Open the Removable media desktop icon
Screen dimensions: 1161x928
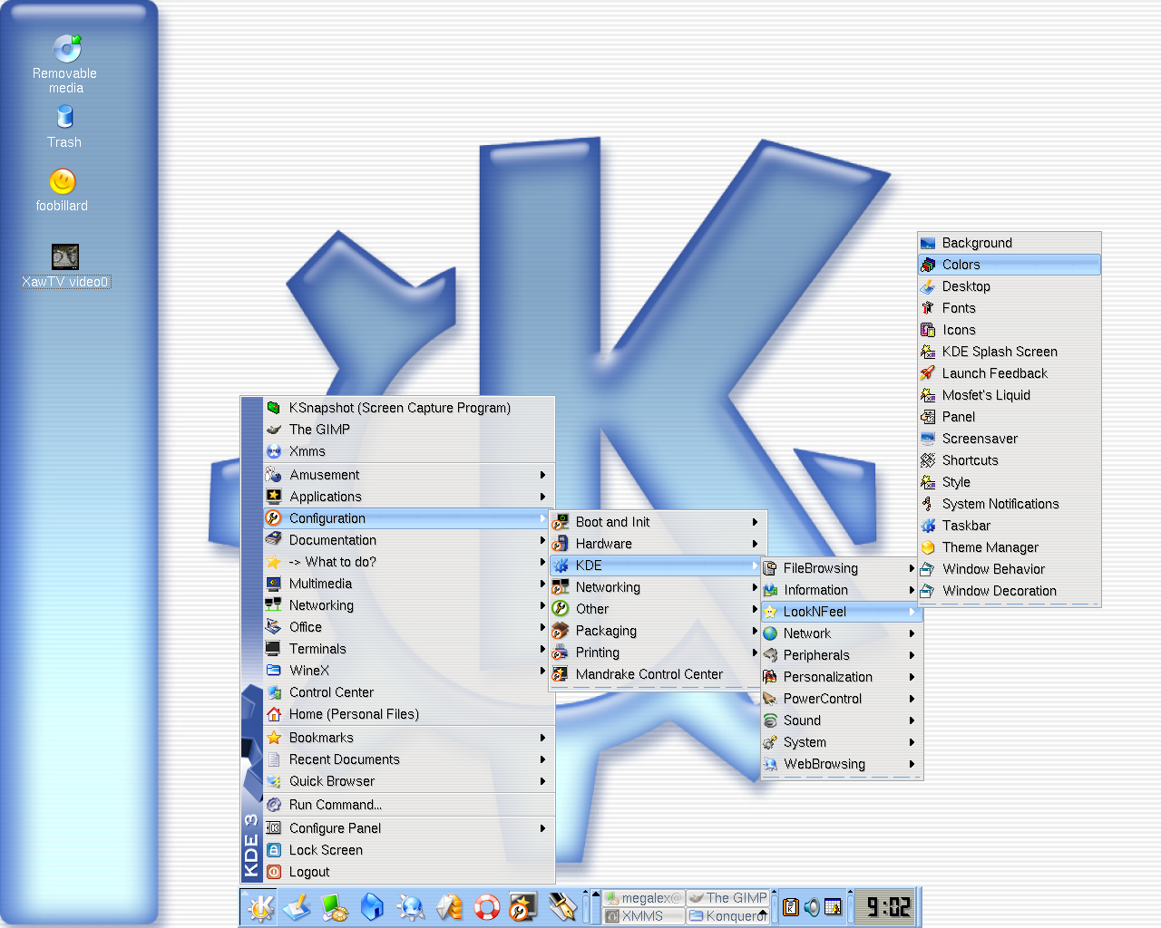(65, 63)
